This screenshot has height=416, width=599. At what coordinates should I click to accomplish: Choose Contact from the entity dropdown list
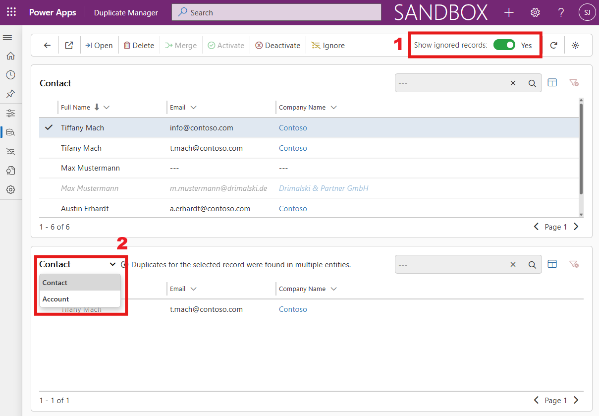pyautogui.click(x=80, y=283)
